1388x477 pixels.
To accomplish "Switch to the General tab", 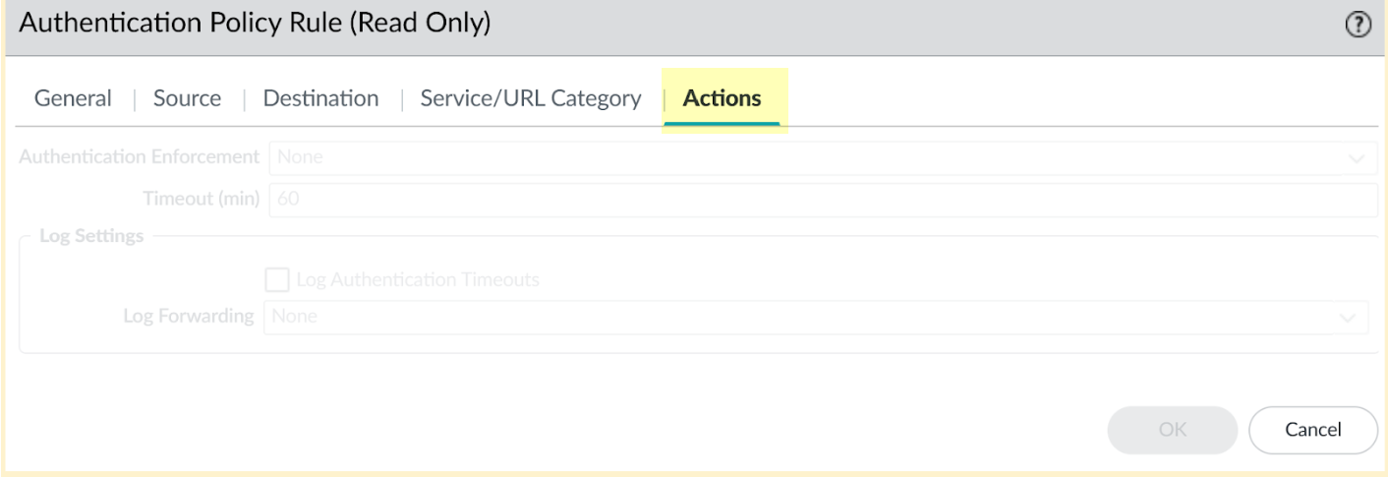I will 73,98.
